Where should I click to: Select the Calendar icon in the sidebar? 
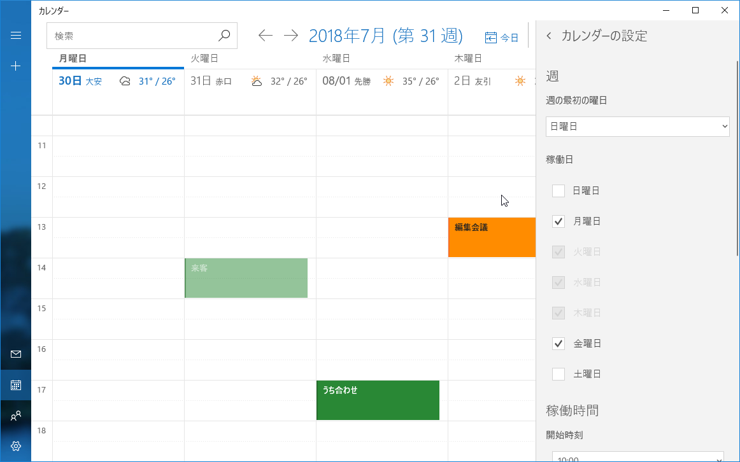[x=16, y=385]
